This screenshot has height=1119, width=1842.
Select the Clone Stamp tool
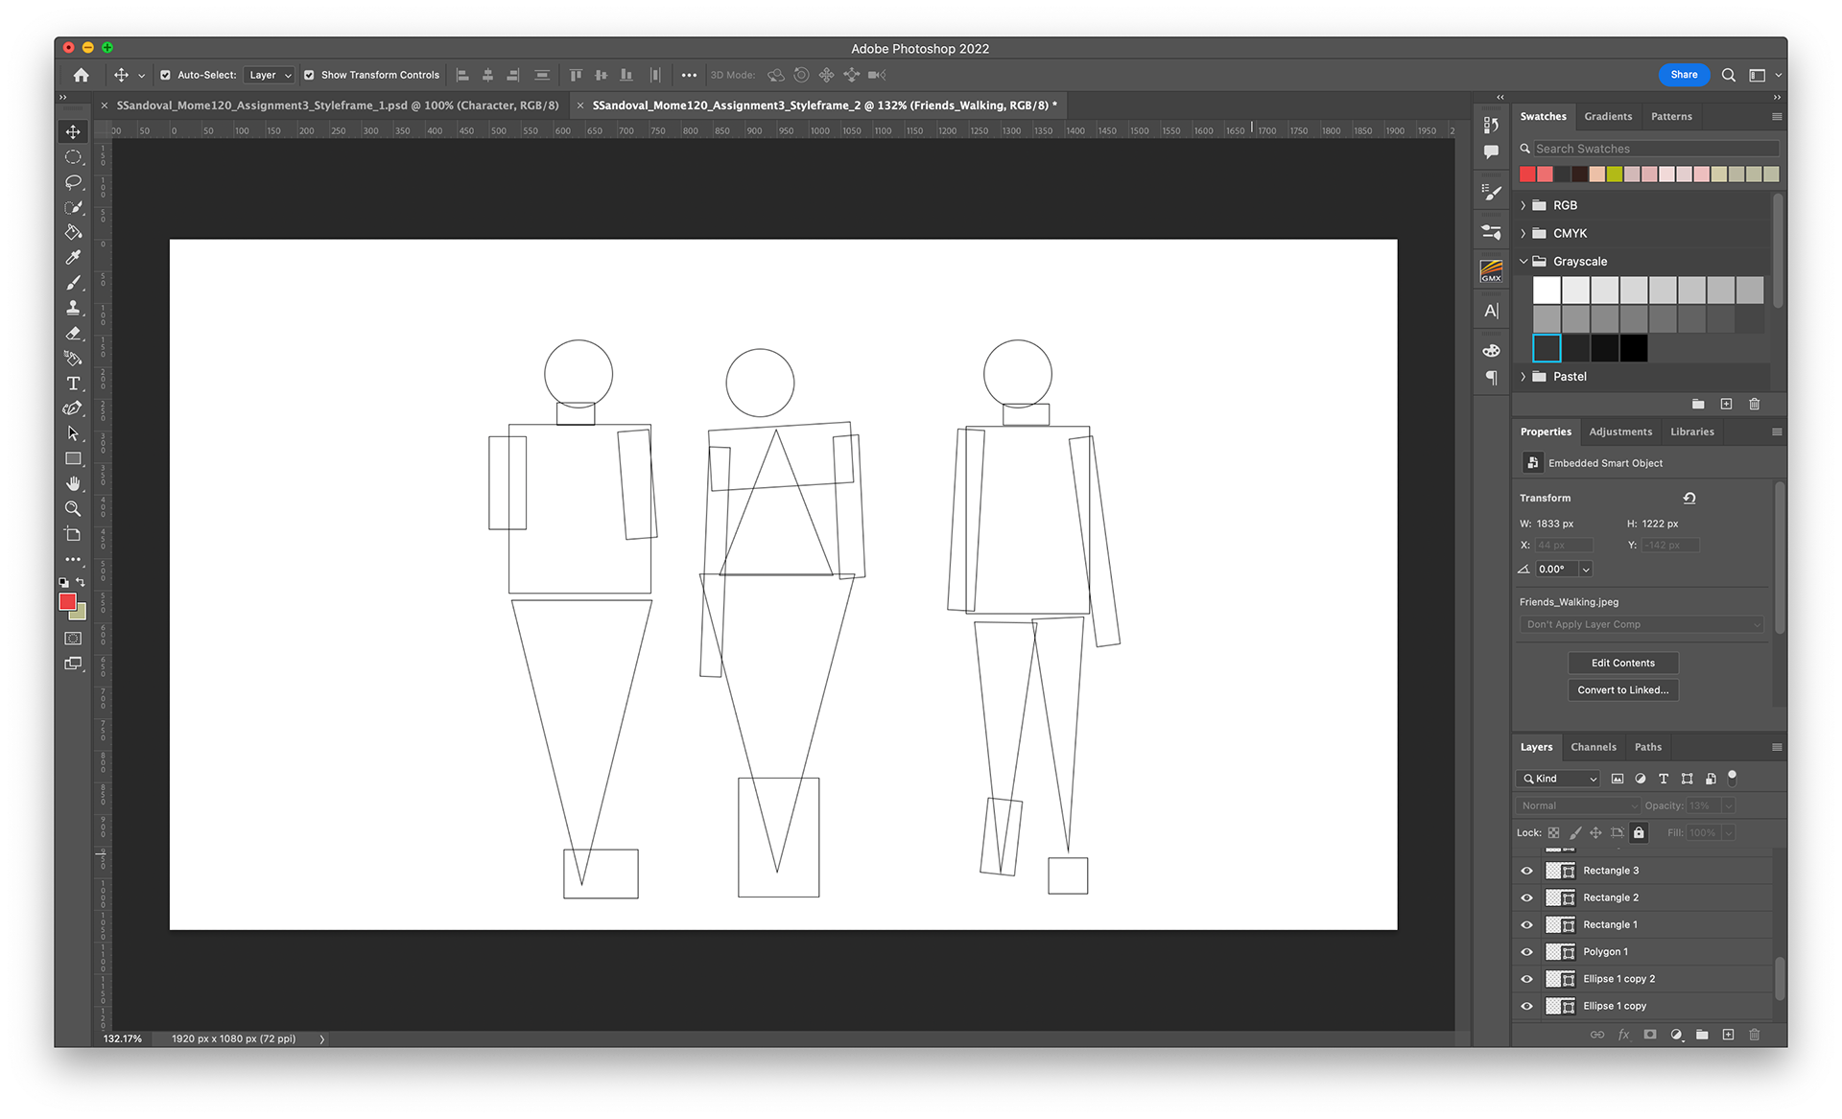coord(73,308)
